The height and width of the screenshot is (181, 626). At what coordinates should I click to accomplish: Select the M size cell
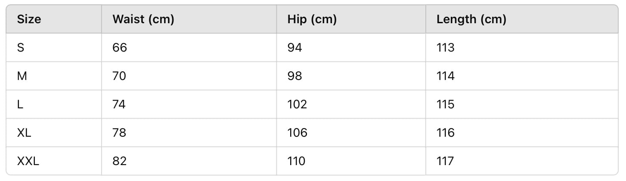coord(22,76)
